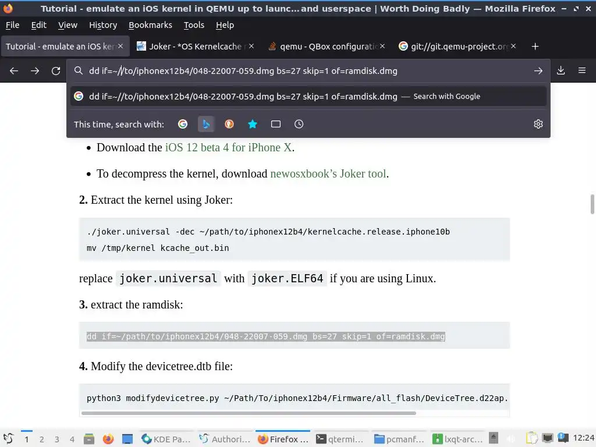The height and width of the screenshot is (447, 596).
Task: Search this time with Bing icon
Action: tap(206, 124)
